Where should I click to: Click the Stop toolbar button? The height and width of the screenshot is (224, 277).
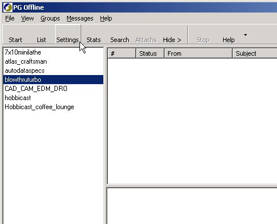203,34
